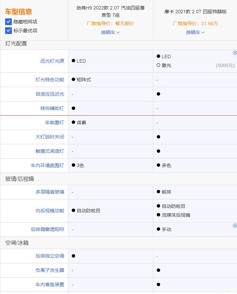Click play icon in 远光灯光源 row
This screenshot has width=237, height=294.
[235, 53]
